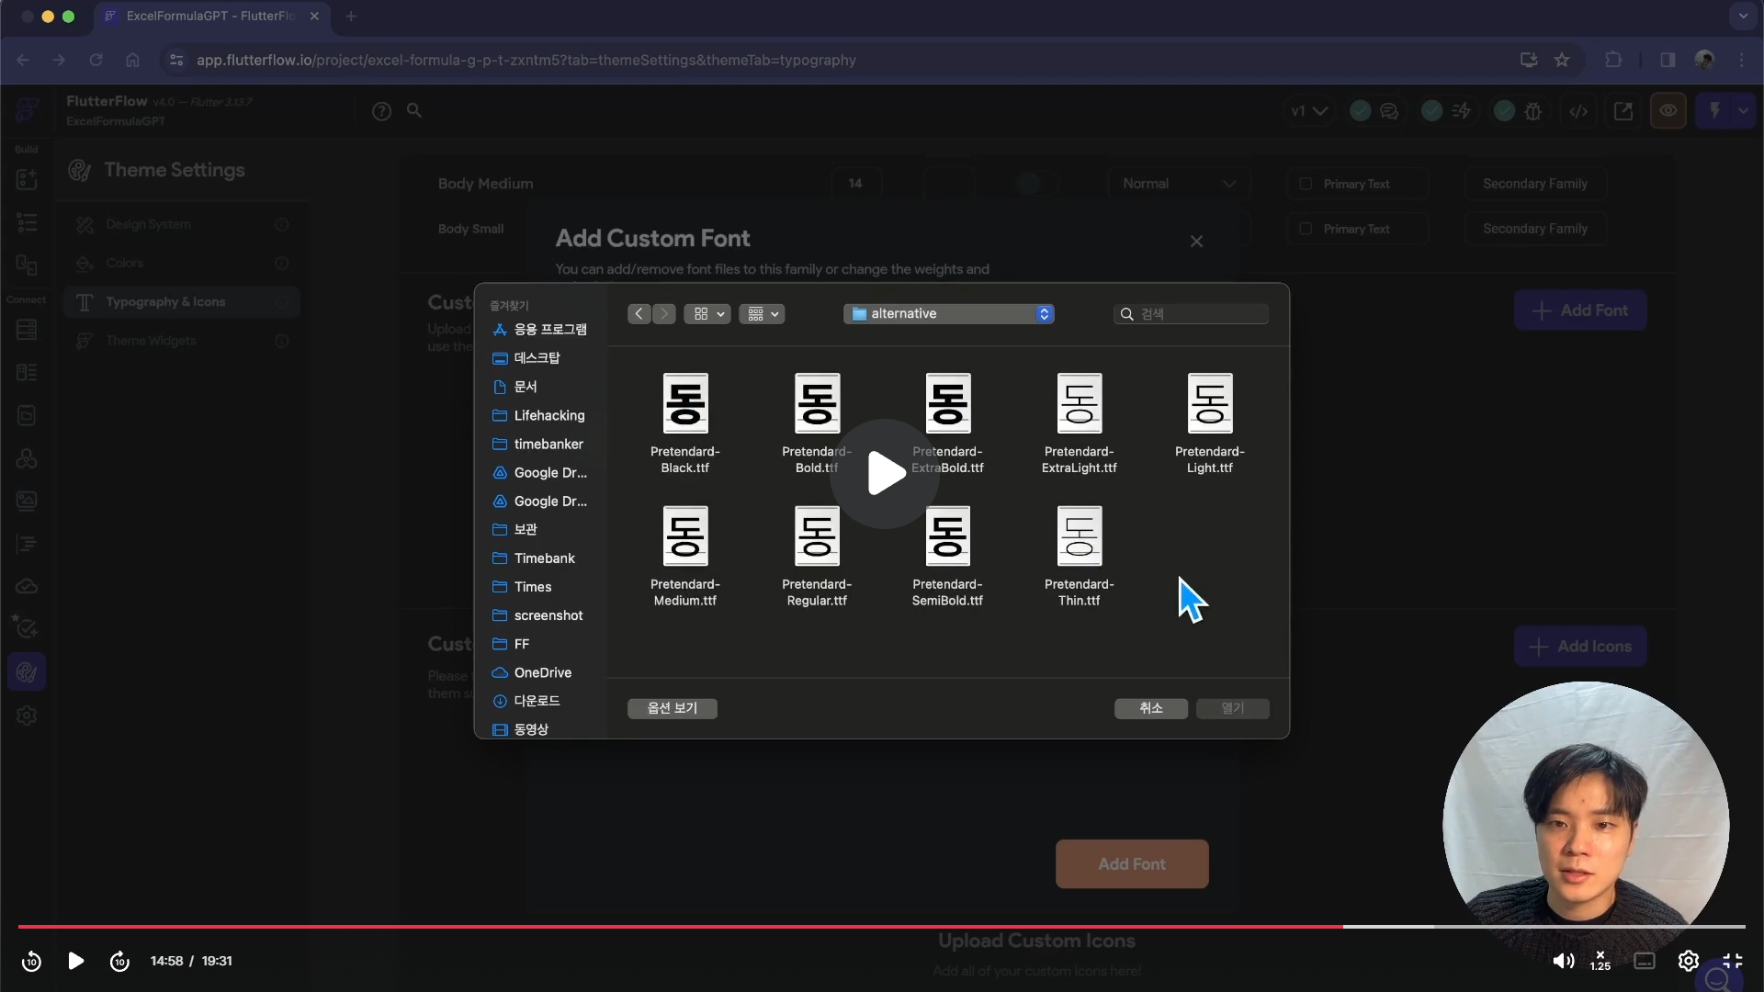
Task: Click the file dialog search field
Action: [1192, 314]
